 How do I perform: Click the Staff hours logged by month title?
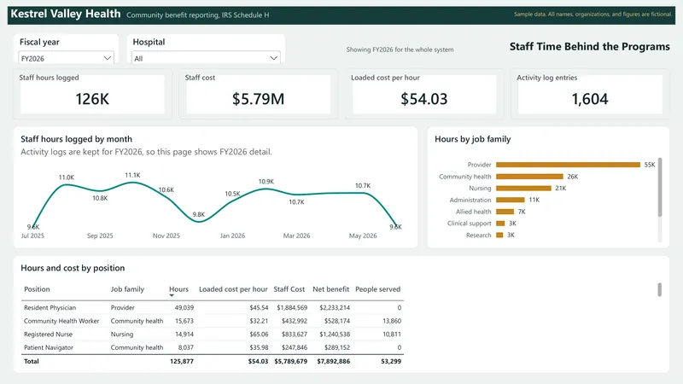pos(76,139)
